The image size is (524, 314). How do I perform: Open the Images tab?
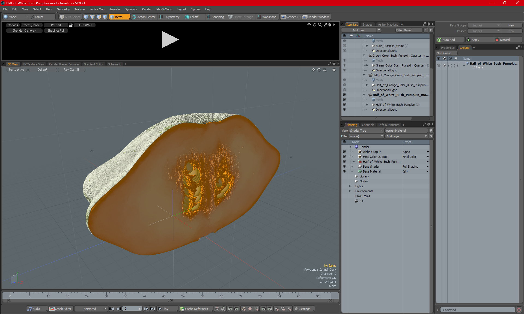367,25
